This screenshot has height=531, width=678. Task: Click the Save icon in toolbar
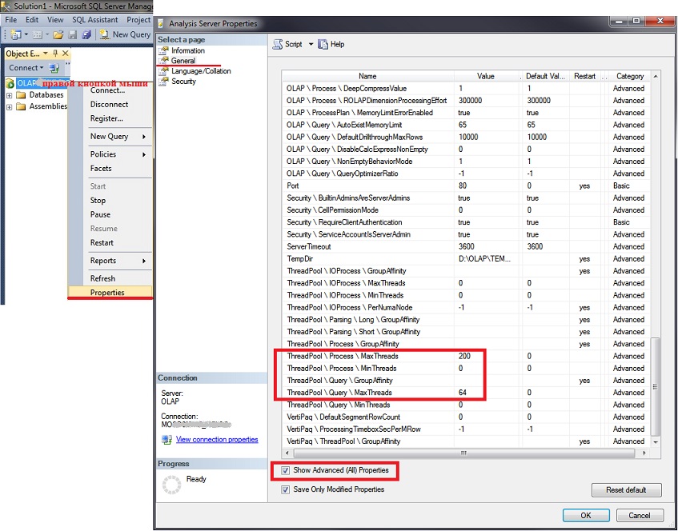coord(73,34)
